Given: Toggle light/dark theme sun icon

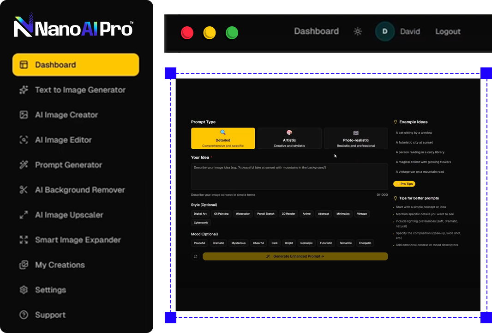Looking at the screenshot, I should click(358, 31).
